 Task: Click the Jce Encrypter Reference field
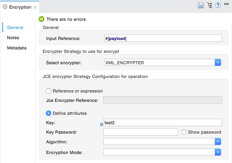click(x=163, y=100)
